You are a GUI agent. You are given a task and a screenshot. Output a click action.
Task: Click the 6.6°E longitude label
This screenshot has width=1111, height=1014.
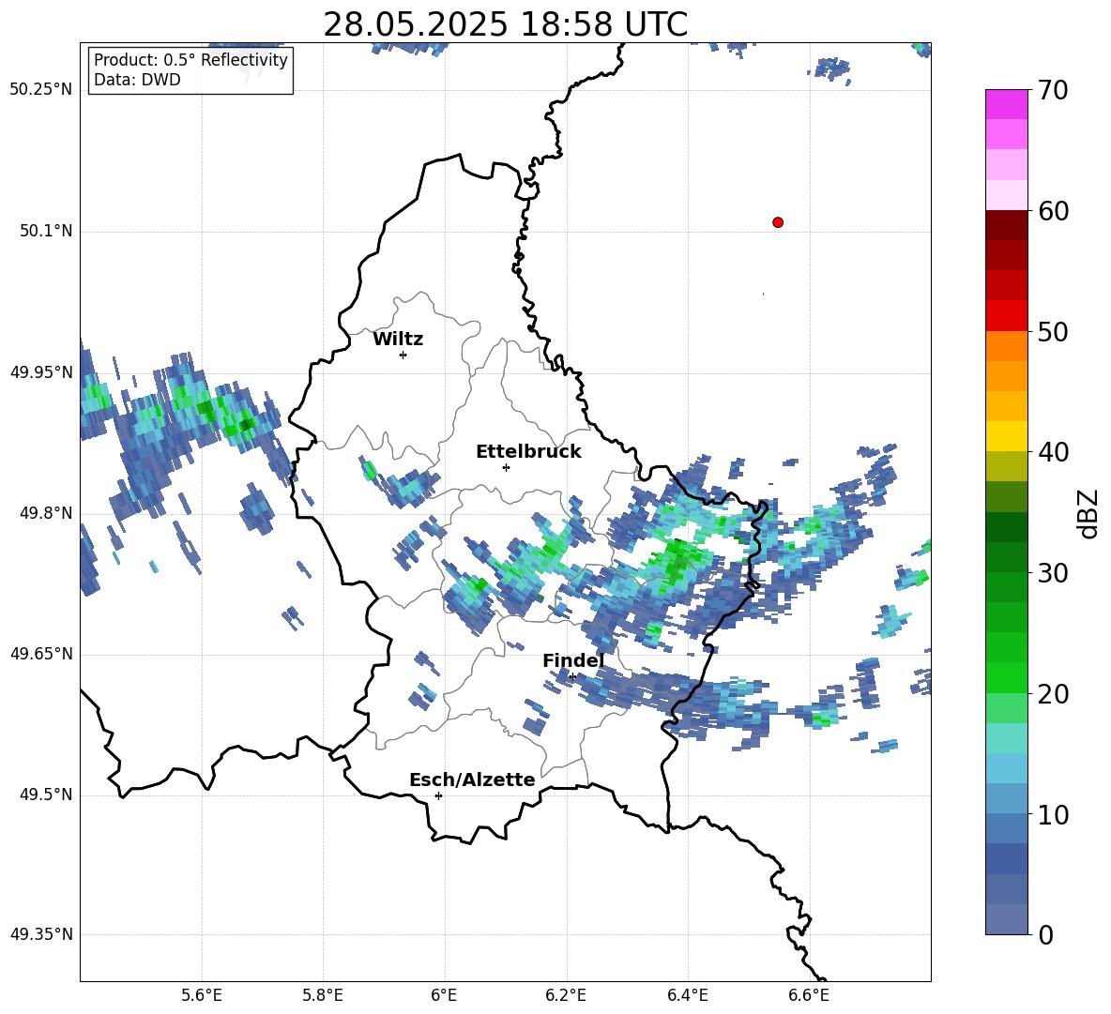click(809, 995)
